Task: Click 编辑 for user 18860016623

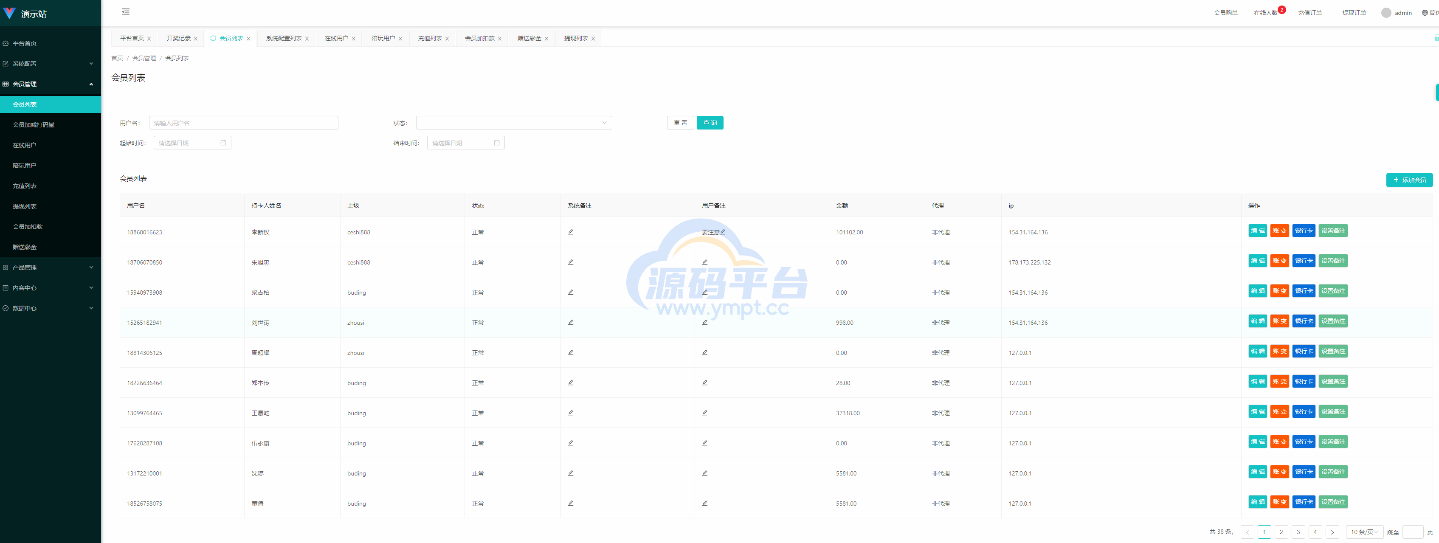Action: [1257, 231]
